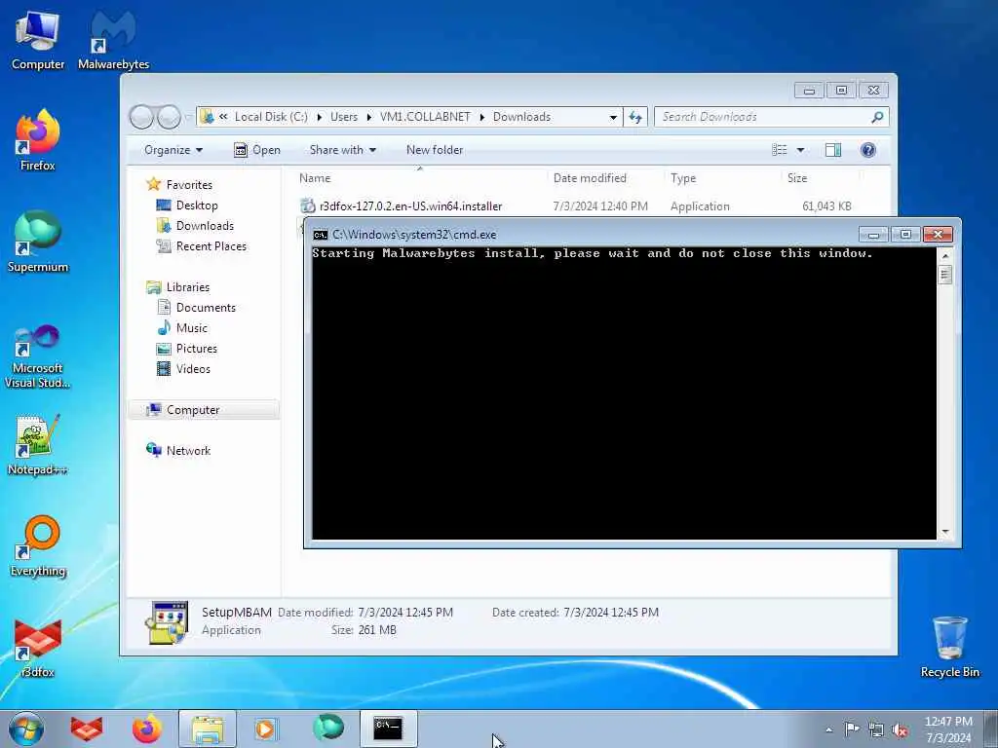
Task: Open the Windows Start menu
Action: (26, 729)
